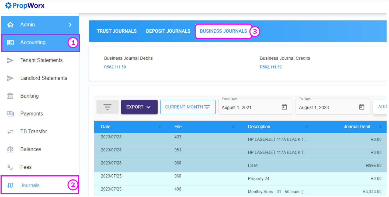Open the To Date calendar picker
389x197 pixels.
pos(362,107)
